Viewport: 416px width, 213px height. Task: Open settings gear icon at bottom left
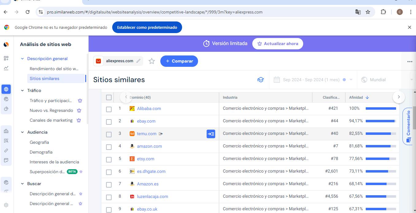pos(6,205)
